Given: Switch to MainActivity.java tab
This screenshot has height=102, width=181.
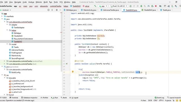Looking at the screenshot, I should point(90,10).
